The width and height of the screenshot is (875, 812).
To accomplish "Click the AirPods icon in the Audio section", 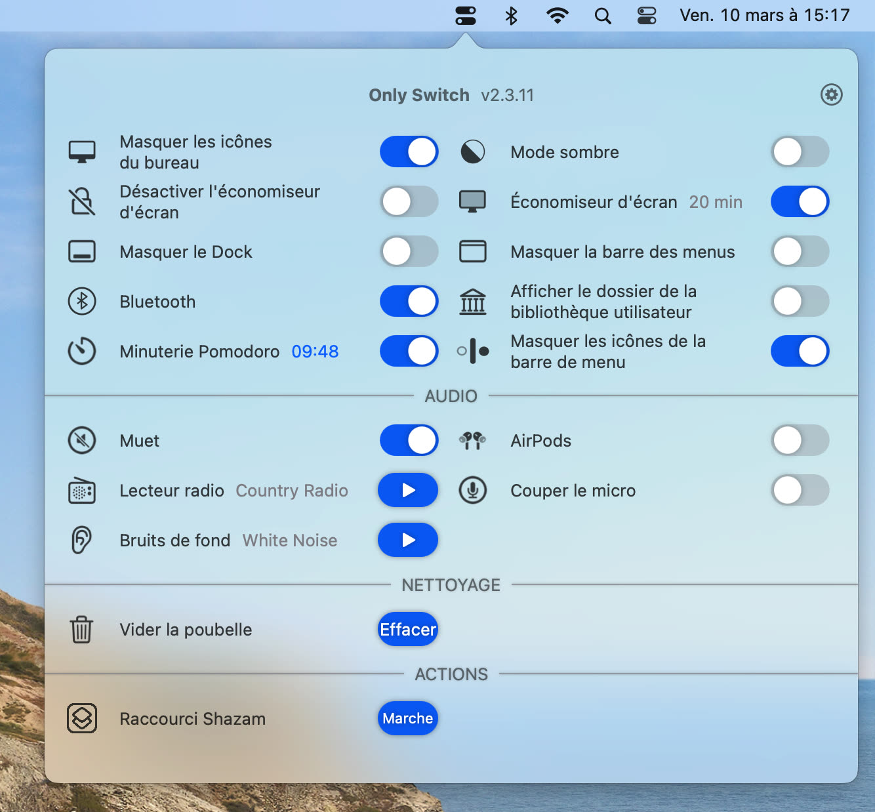I will pyautogui.click(x=474, y=440).
